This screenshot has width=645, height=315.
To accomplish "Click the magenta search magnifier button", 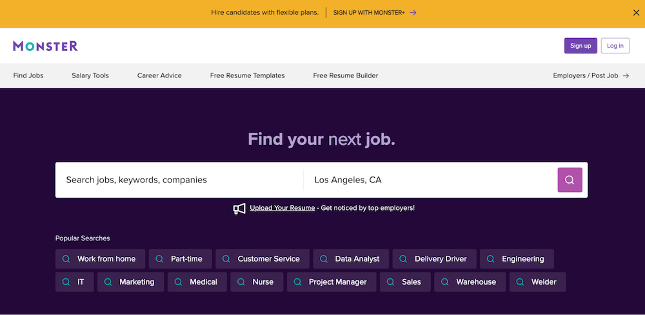I will tap(570, 180).
